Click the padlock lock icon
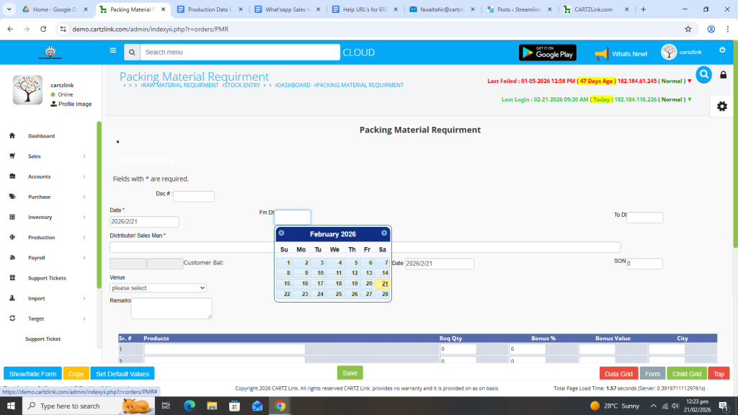 (724, 75)
